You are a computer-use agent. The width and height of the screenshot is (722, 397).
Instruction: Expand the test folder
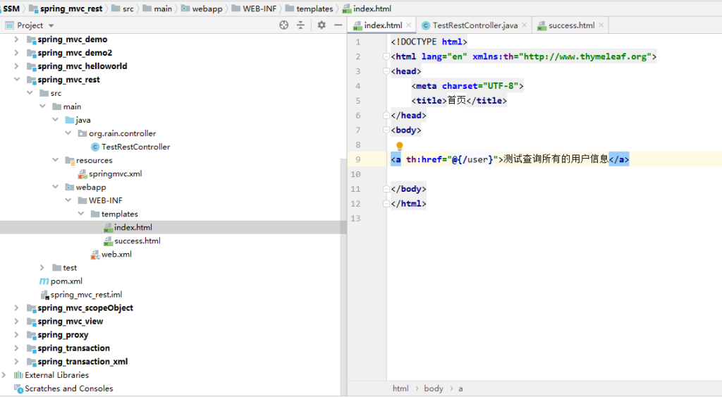42,267
